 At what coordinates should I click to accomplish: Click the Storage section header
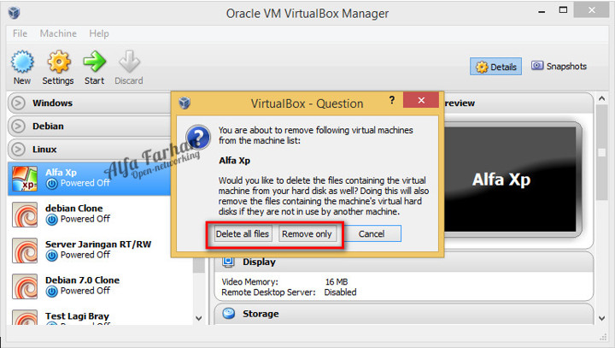[x=404, y=314]
